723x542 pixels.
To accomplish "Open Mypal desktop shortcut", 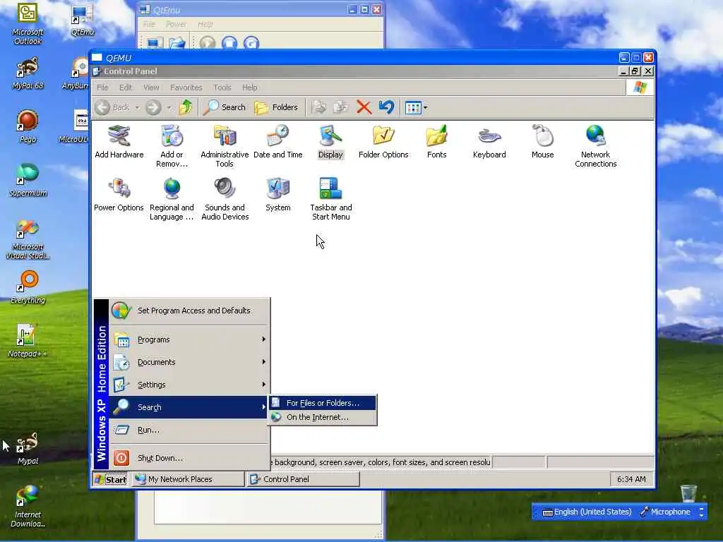I will [x=28, y=448].
